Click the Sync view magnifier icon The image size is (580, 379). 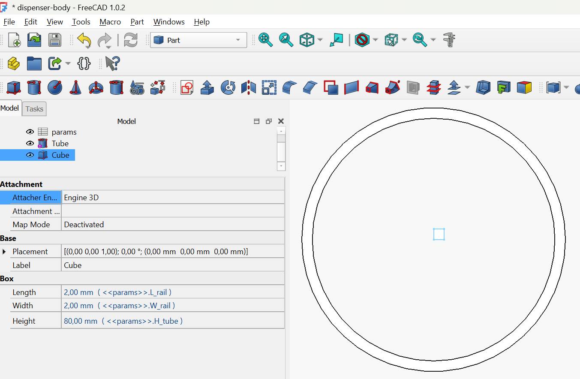point(420,40)
